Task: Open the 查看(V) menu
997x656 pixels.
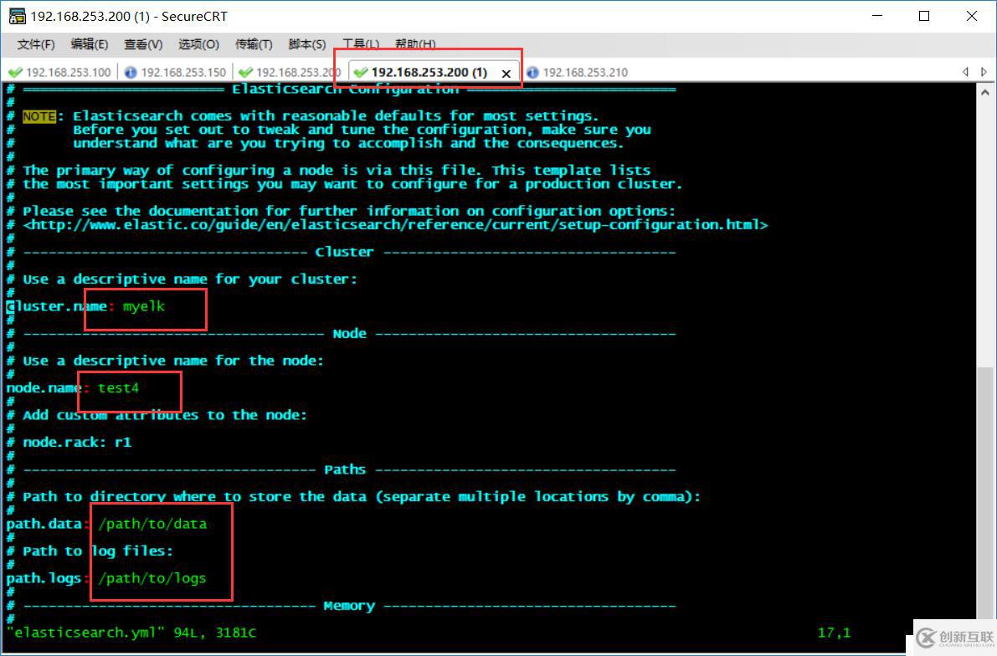Action: 143,44
